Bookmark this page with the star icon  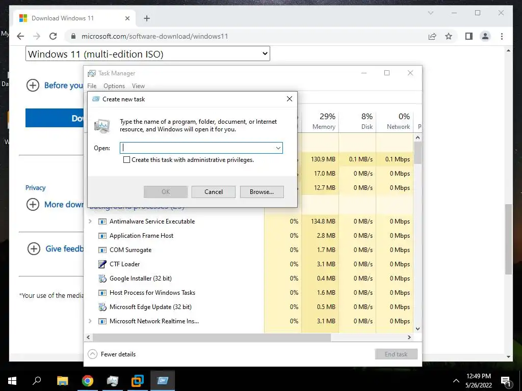[449, 36]
